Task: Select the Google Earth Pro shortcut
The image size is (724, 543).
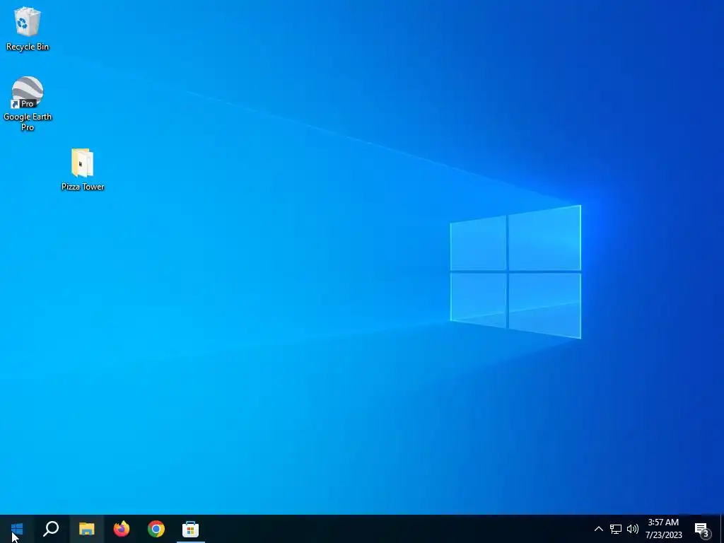Action: click(28, 103)
